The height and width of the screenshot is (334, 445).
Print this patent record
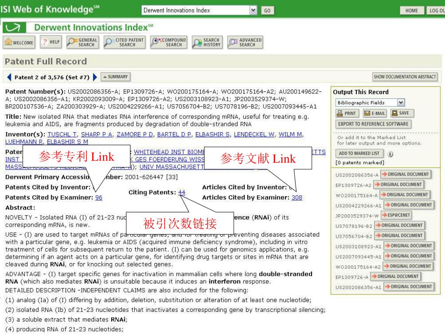click(347, 114)
